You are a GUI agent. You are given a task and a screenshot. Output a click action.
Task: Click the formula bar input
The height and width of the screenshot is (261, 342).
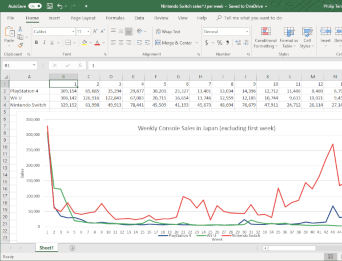point(215,65)
